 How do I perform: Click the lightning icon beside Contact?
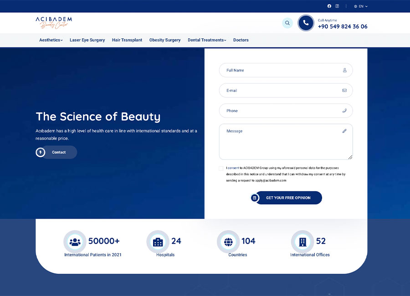[x=40, y=152]
